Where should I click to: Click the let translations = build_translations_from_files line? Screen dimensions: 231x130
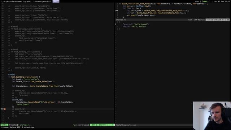tap(43, 86)
